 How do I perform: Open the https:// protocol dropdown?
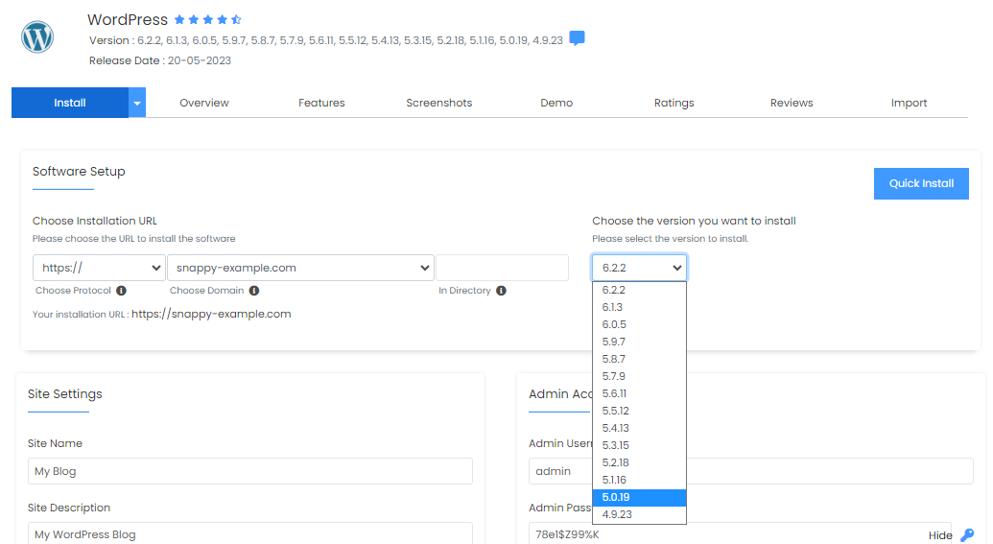click(x=99, y=268)
